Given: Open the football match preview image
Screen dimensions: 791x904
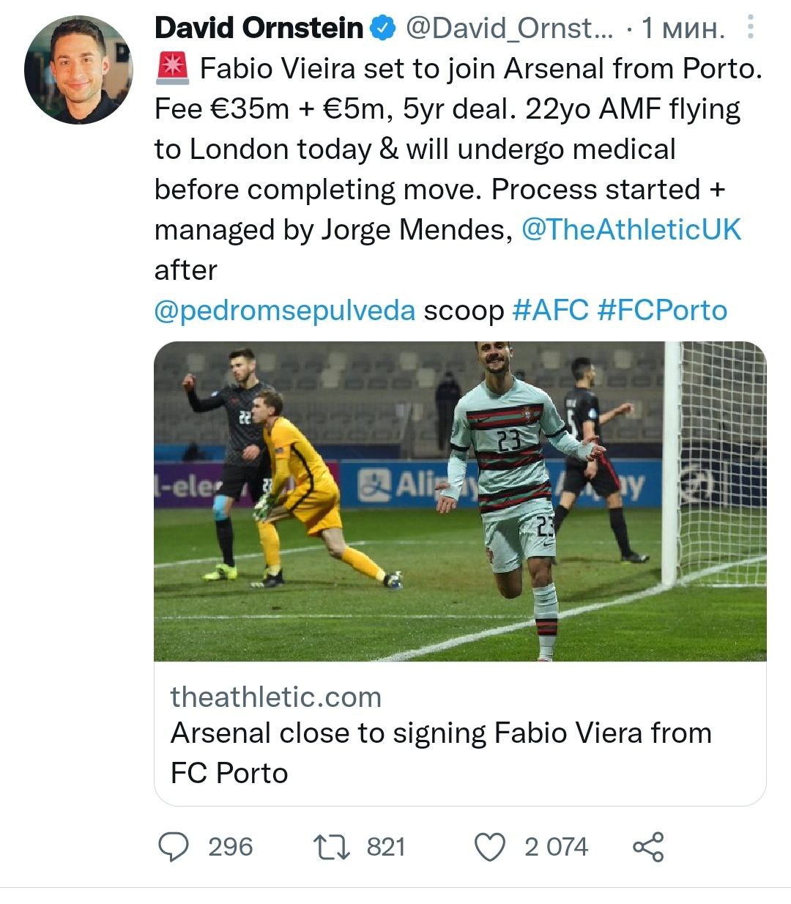Looking at the screenshot, I should point(460,501).
